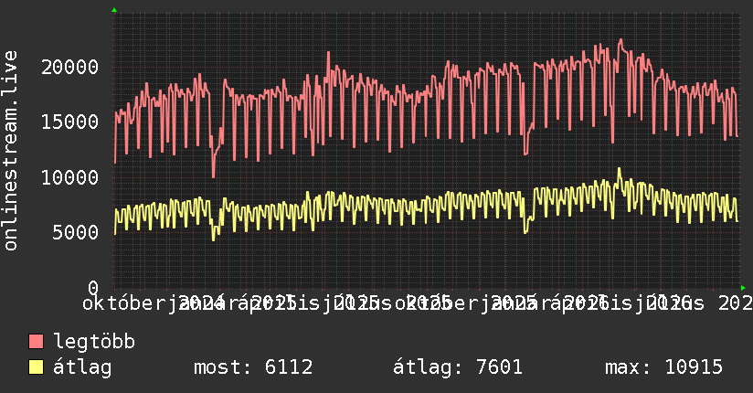Click the yellow átlag legend swatch
Screen dimensions: 753x393
tap(36, 367)
